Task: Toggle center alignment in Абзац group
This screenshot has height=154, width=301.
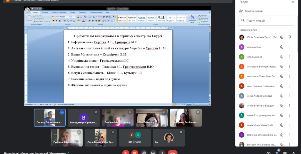Action: (93, 21)
